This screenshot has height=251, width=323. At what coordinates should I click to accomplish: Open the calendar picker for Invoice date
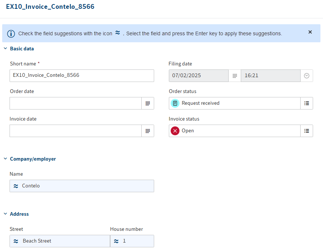point(148,131)
